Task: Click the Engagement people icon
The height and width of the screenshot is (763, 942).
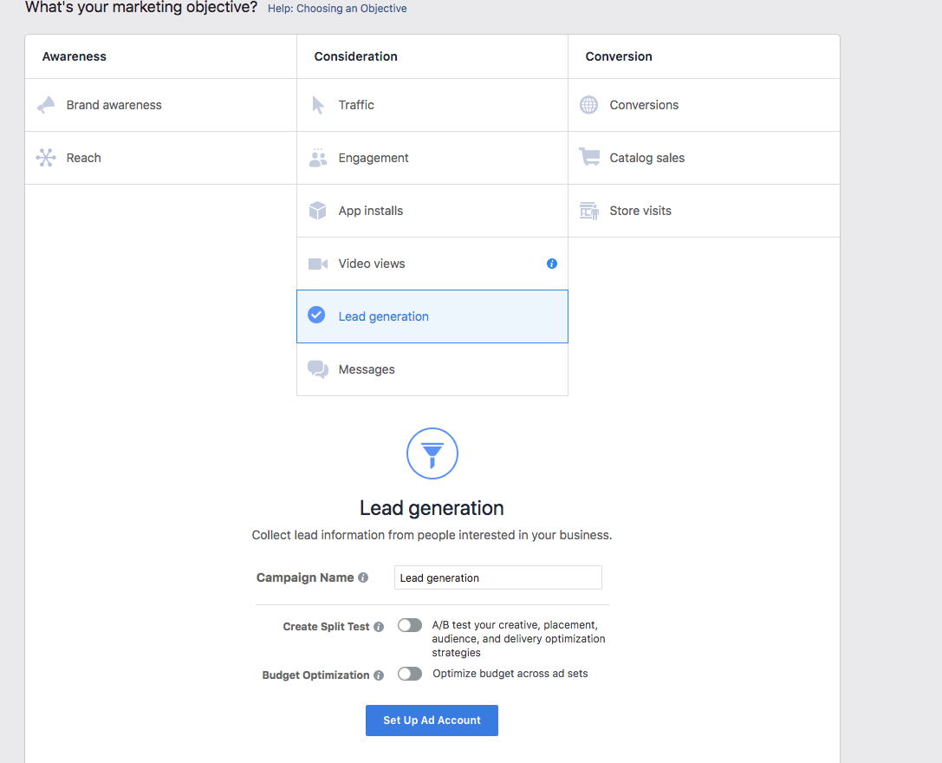Action: tap(317, 158)
